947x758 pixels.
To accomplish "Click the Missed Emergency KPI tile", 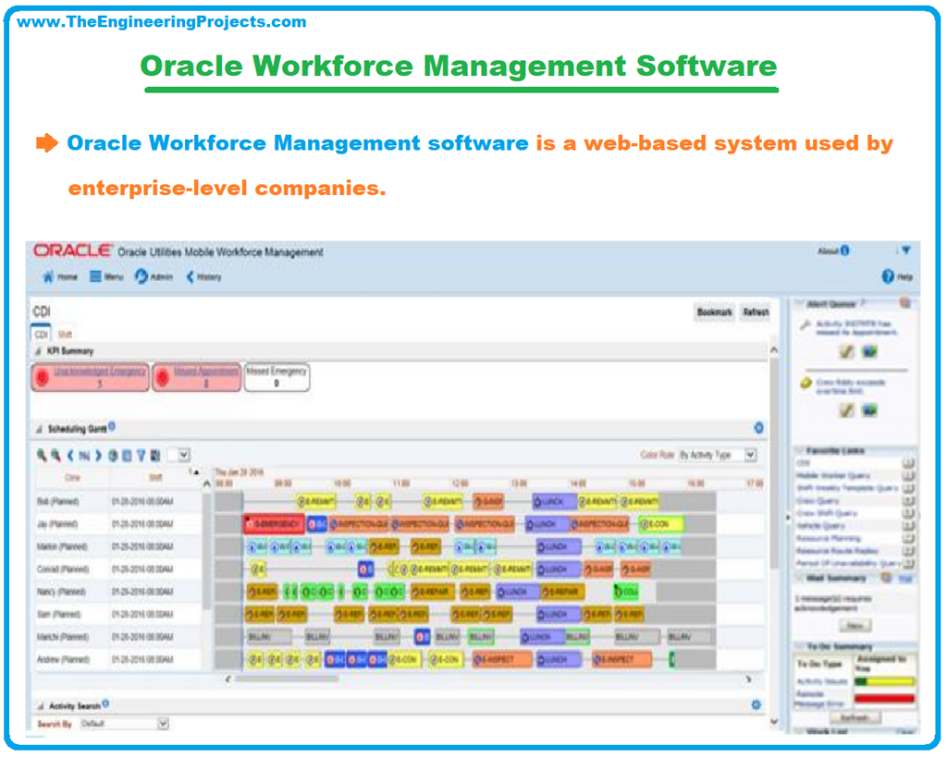I will 276,378.
